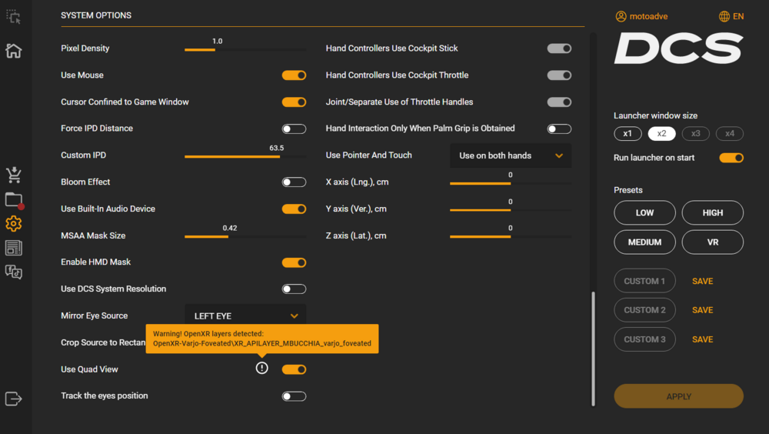Viewport: 769px width, 434px height.
Task: Adjust the Y axis (Ver.) slider
Action: point(511,210)
